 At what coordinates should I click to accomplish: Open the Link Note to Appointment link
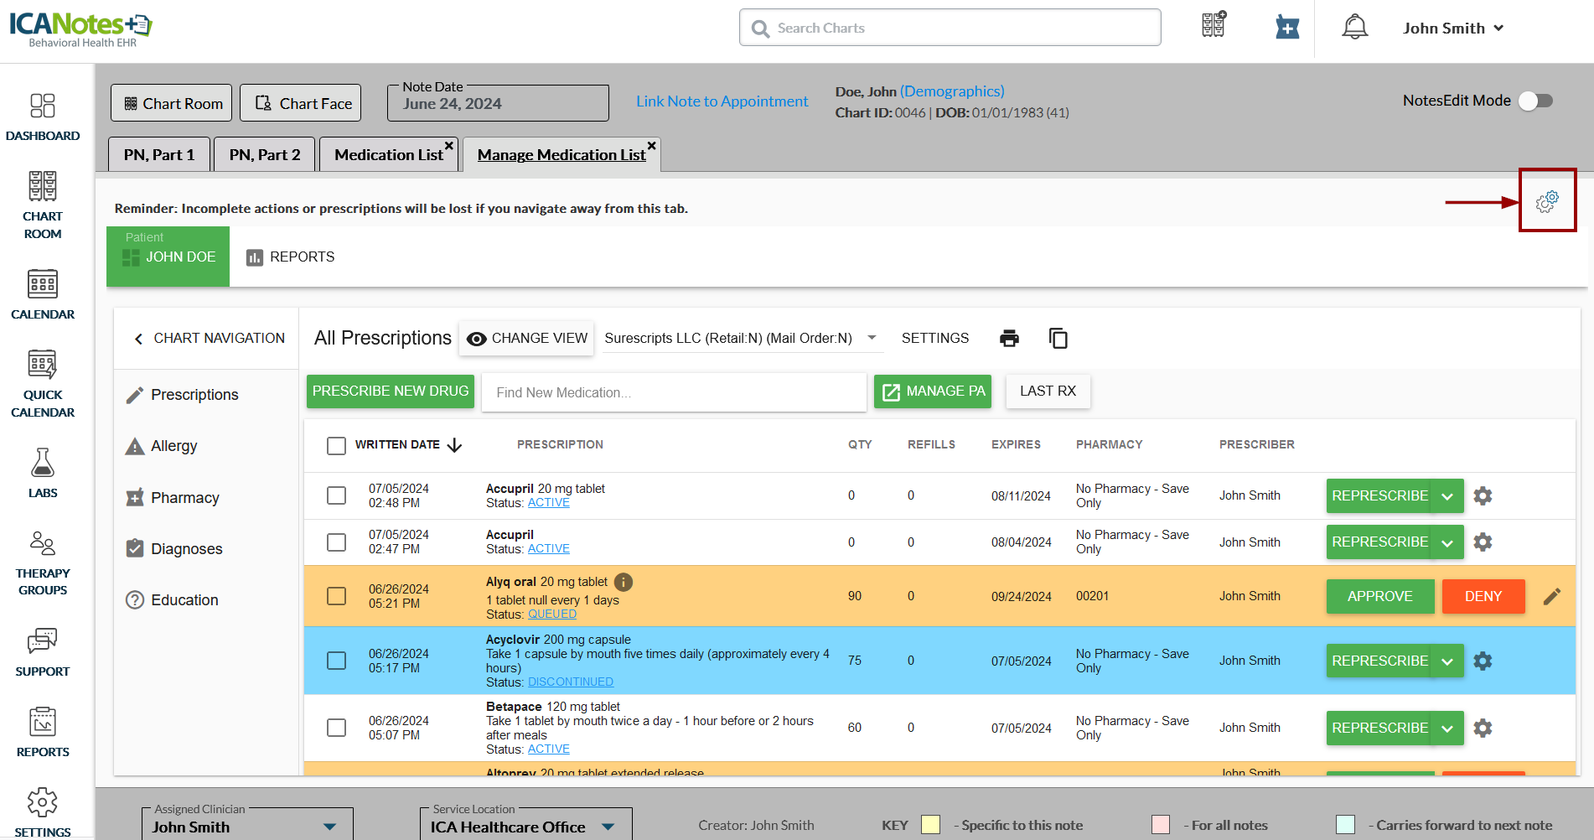click(x=722, y=101)
